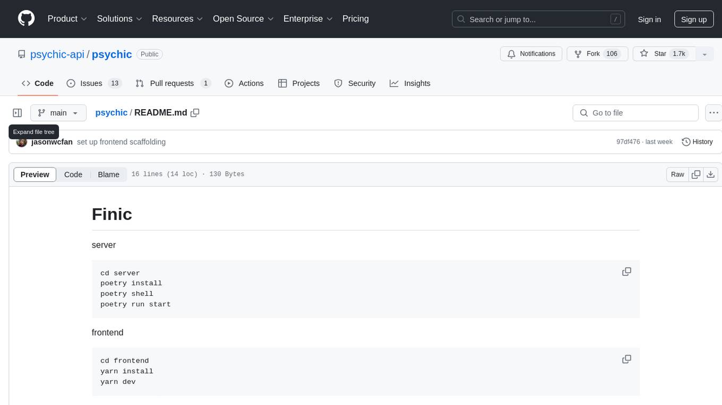722x405 pixels.
Task: Focus the Go to file input
Action: tap(635, 113)
